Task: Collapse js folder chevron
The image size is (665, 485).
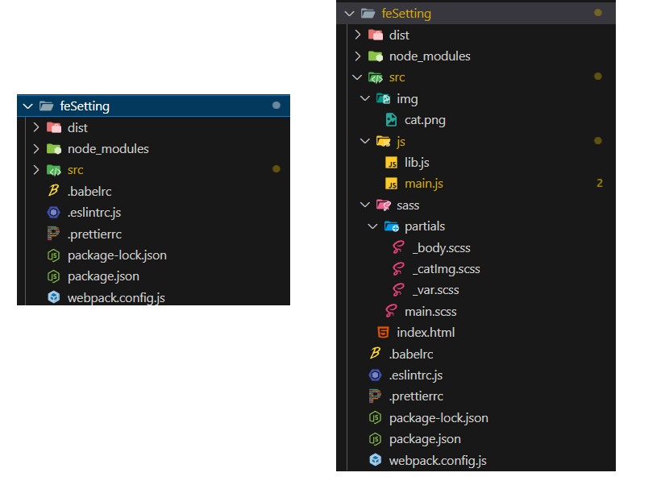Action: 364,141
